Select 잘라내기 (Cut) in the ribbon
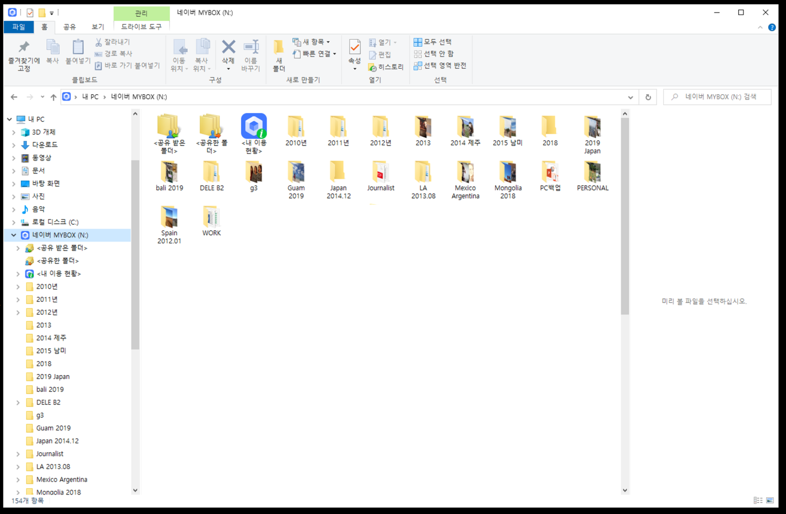The height and width of the screenshot is (514, 786). 113,42
